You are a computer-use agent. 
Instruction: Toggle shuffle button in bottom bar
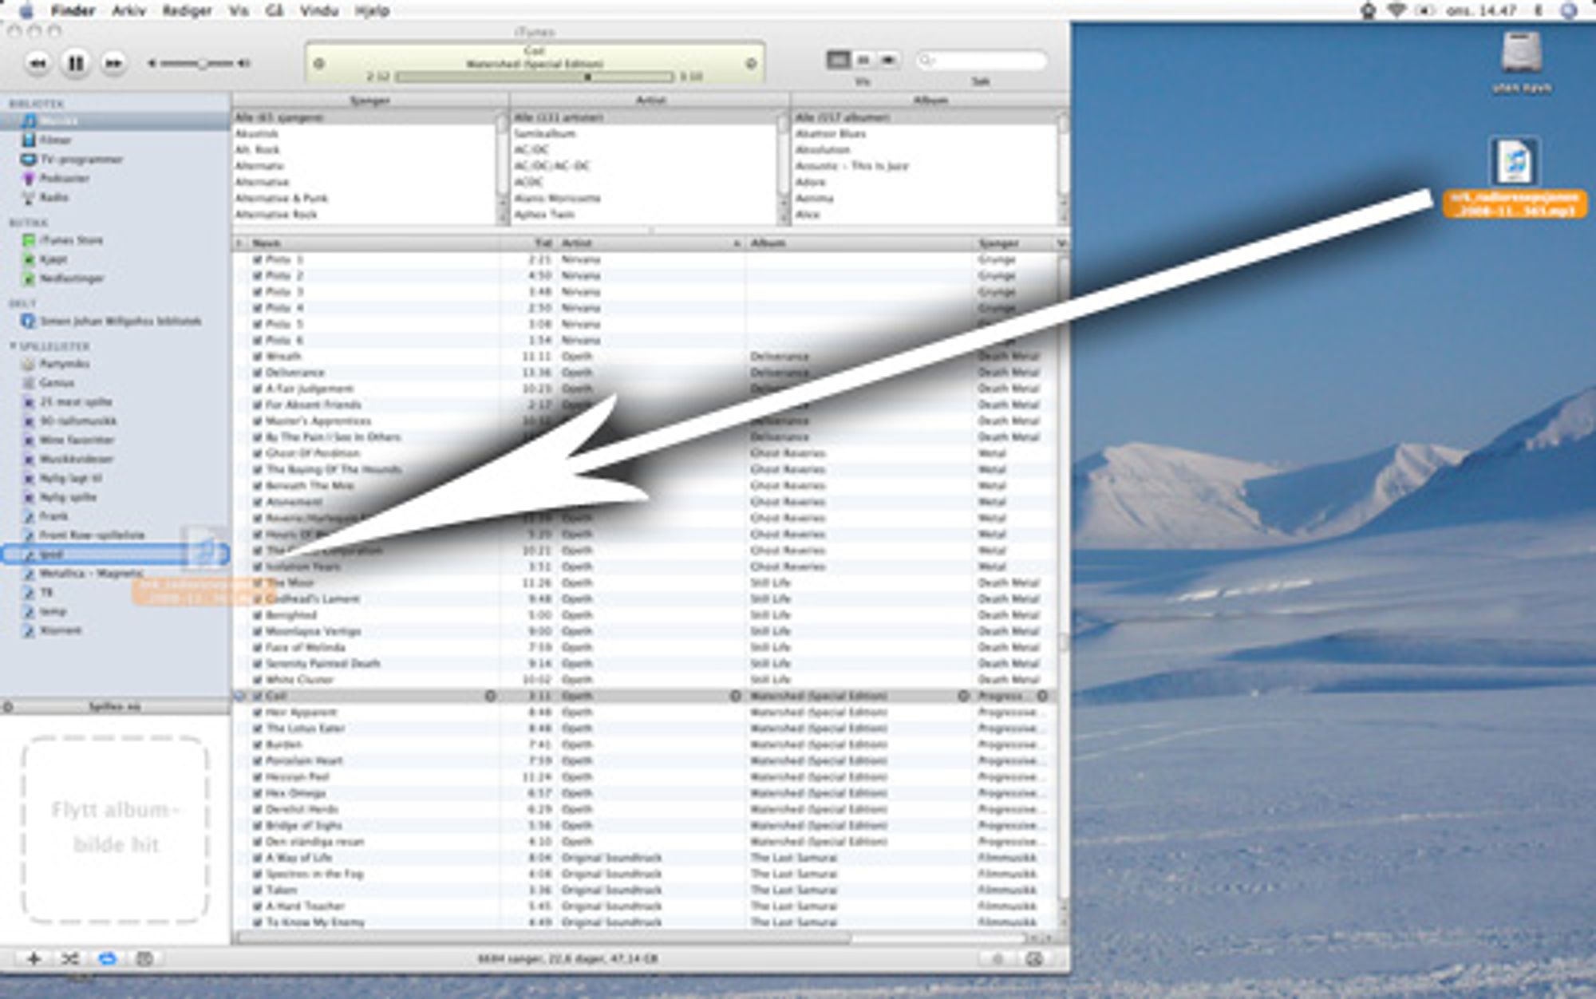[x=70, y=959]
